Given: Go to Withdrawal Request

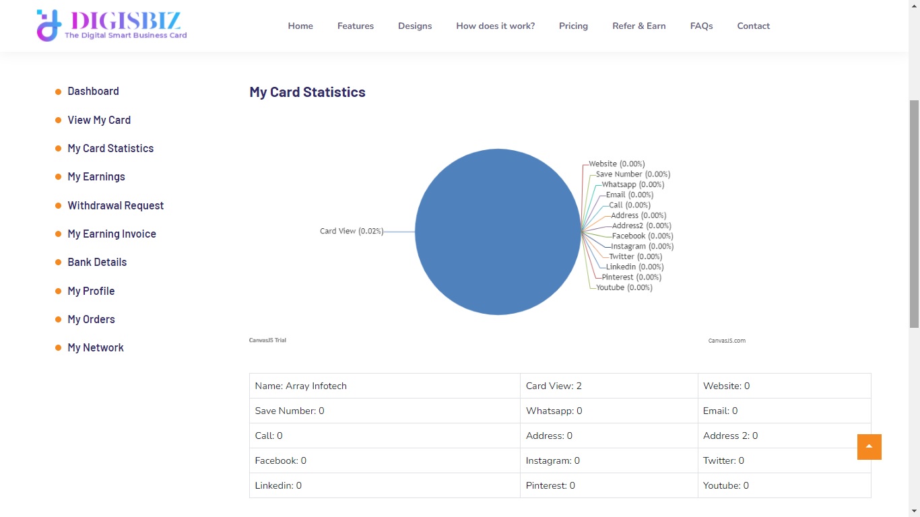Looking at the screenshot, I should coord(115,205).
